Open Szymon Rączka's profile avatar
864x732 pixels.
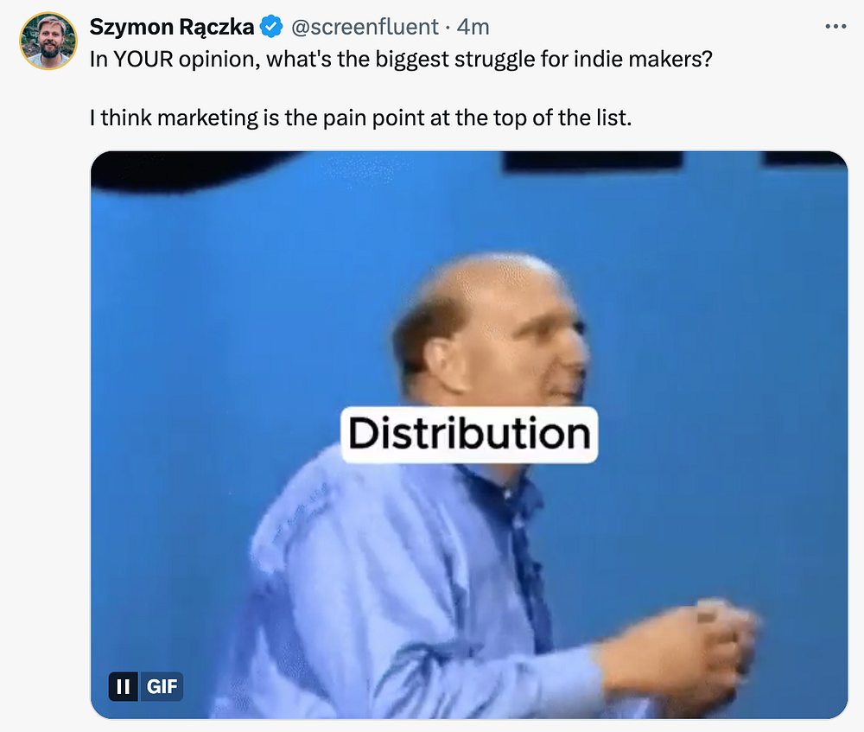click(x=48, y=41)
